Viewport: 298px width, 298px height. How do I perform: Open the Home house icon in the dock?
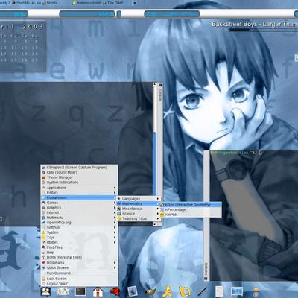click(98, 291)
